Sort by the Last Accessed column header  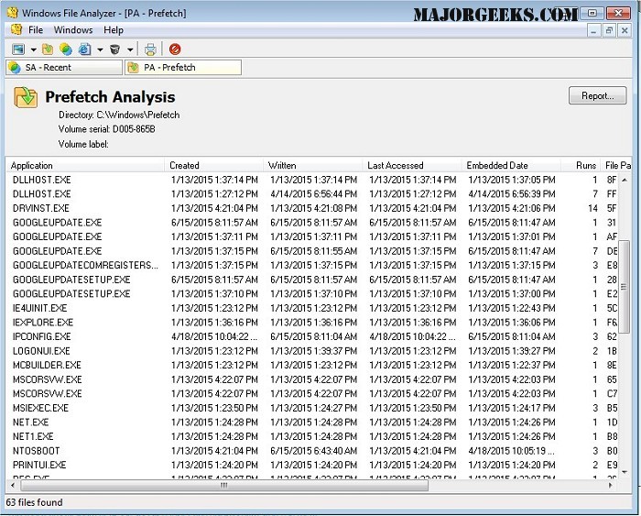pyautogui.click(x=412, y=165)
